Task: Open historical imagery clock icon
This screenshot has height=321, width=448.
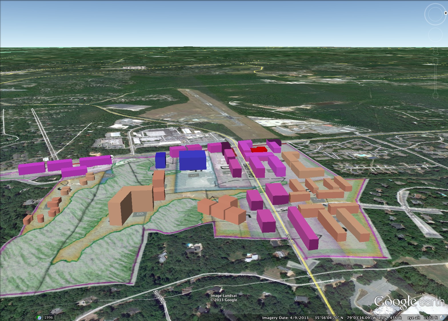Action: tap(39, 318)
